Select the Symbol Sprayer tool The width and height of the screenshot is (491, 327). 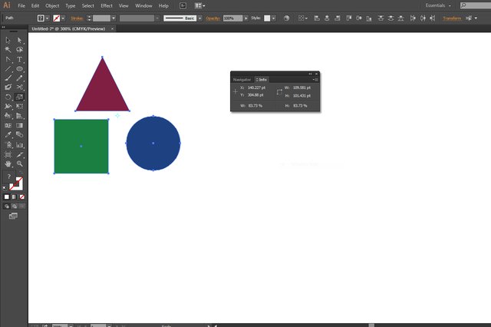(8, 145)
